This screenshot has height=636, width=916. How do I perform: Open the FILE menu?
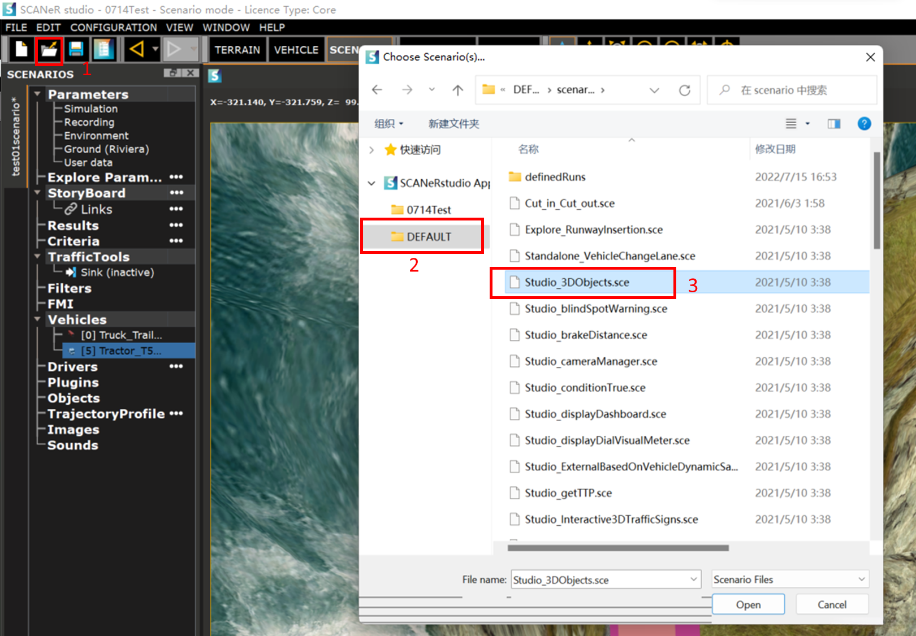(16, 27)
